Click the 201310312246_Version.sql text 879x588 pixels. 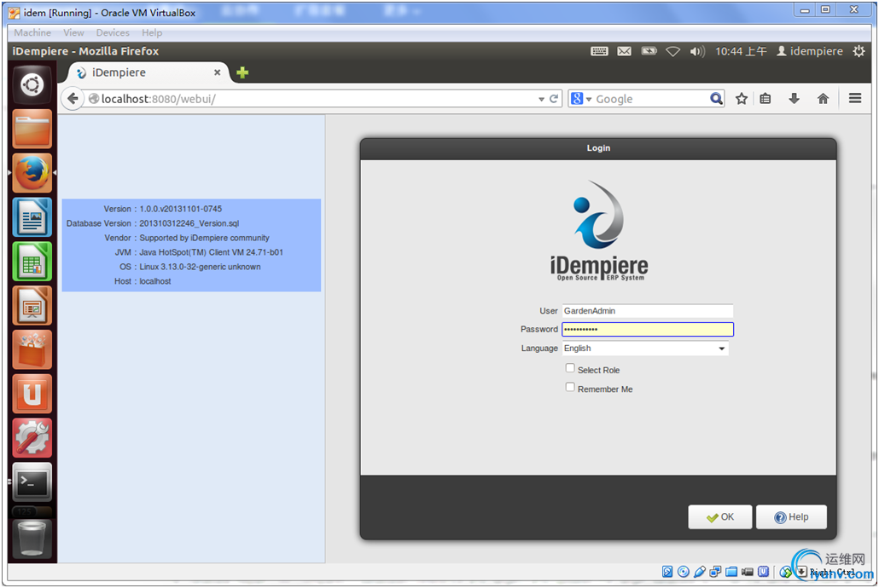189,223
